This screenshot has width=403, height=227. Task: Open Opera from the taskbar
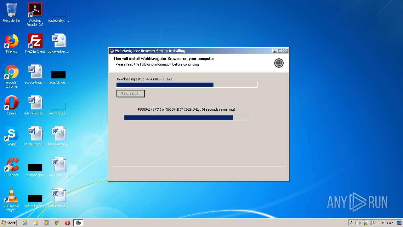point(67,223)
